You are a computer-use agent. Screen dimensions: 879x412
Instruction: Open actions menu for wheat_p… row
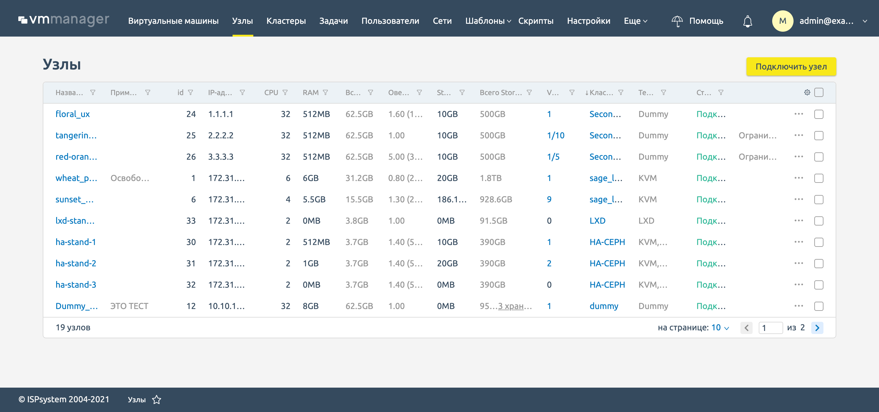[798, 178]
